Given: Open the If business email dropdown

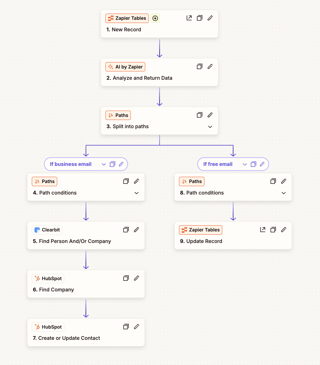Looking at the screenshot, I should (x=104, y=164).
